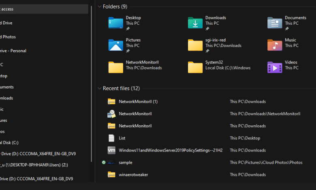This screenshot has height=190, width=316.
Task: Click the pin icon under Downloads
Action: [x=207, y=29]
